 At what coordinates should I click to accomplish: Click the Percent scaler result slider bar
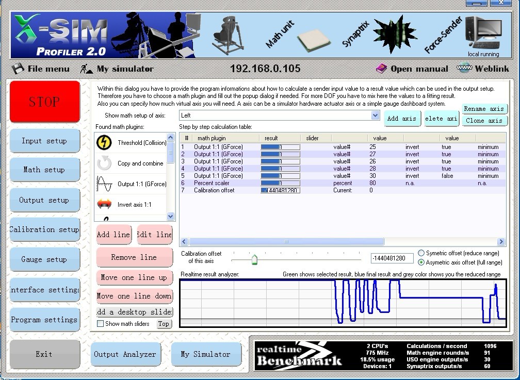point(280,183)
